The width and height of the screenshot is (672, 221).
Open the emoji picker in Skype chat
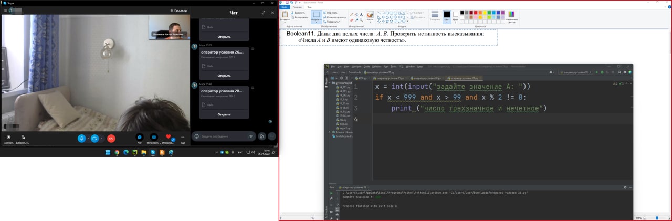pyautogui.click(x=196, y=136)
